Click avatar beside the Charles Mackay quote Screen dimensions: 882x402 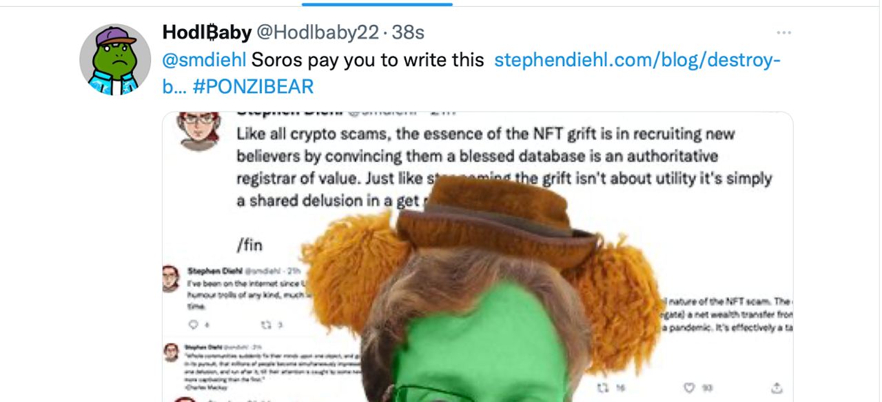point(171,352)
